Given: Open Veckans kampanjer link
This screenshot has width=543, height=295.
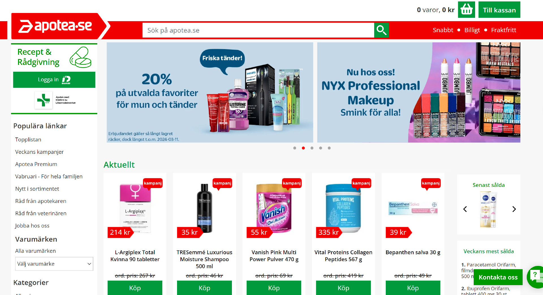Looking at the screenshot, I should [39, 152].
